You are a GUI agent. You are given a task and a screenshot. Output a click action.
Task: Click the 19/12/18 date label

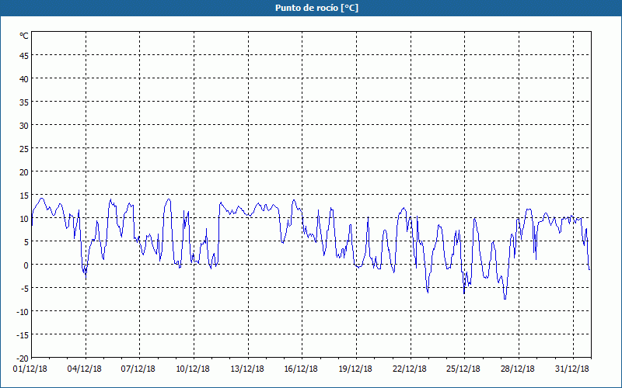coord(355,369)
